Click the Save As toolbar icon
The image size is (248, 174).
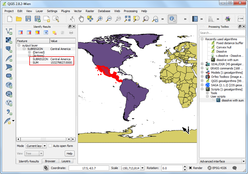click(x=37, y=19)
